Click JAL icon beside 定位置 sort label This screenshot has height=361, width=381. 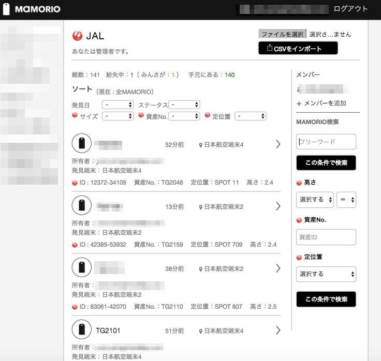coord(207,115)
